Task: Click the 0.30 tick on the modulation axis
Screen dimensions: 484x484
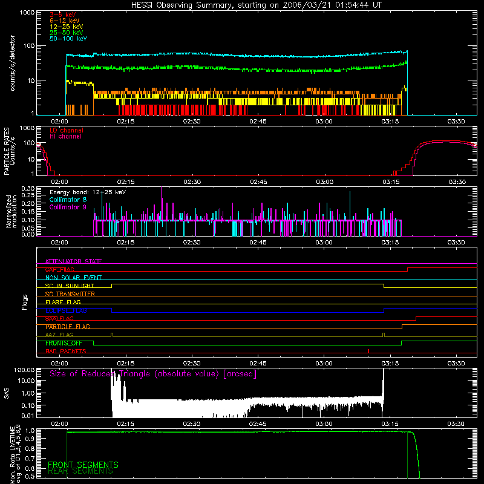Action: pos(28,189)
